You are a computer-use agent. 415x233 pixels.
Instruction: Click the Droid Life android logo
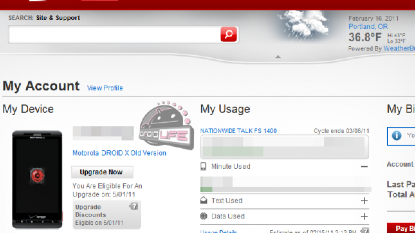165,126
